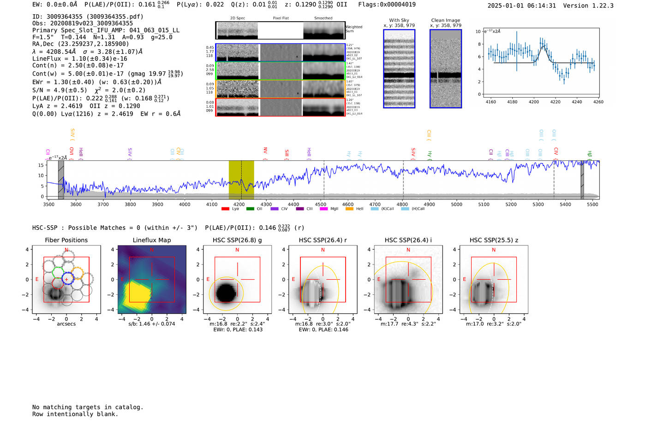646x439 pixels.
Task: Click the dashed vertical line near 4510Å
Action: tap(324, 180)
